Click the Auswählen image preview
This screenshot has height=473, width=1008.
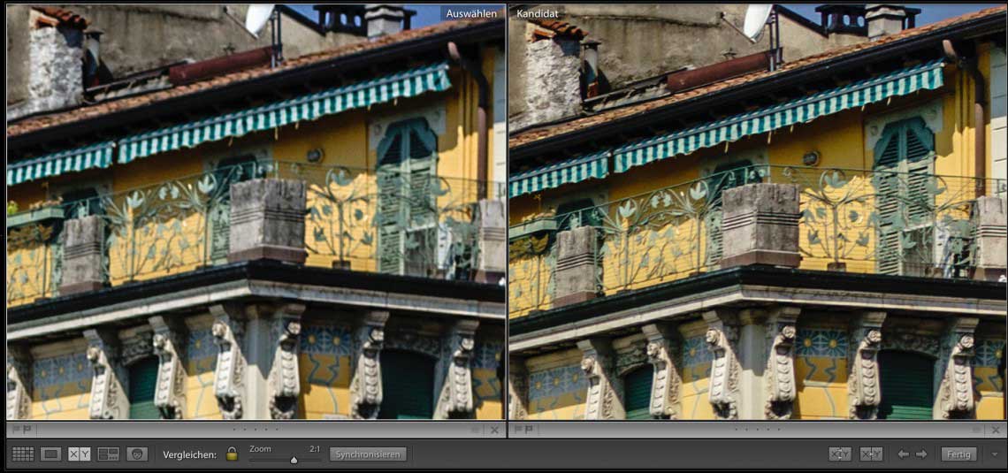click(x=256, y=212)
